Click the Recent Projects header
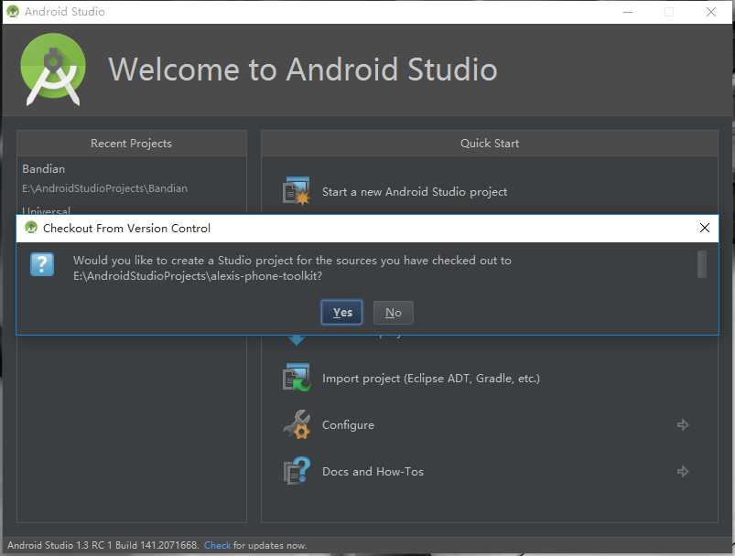This screenshot has width=735, height=556. (131, 144)
